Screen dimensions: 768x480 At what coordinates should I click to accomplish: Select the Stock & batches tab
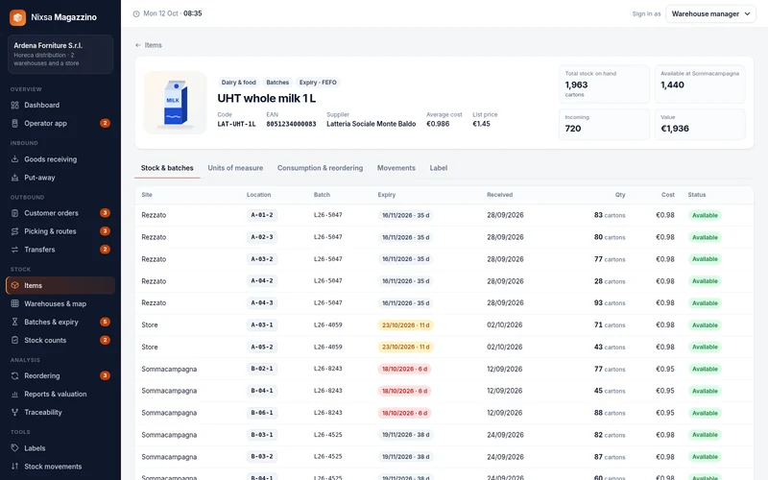pos(167,168)
